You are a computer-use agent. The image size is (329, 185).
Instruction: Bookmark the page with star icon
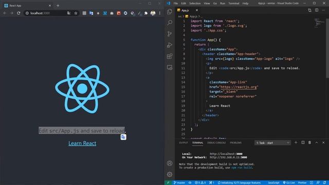76,13
